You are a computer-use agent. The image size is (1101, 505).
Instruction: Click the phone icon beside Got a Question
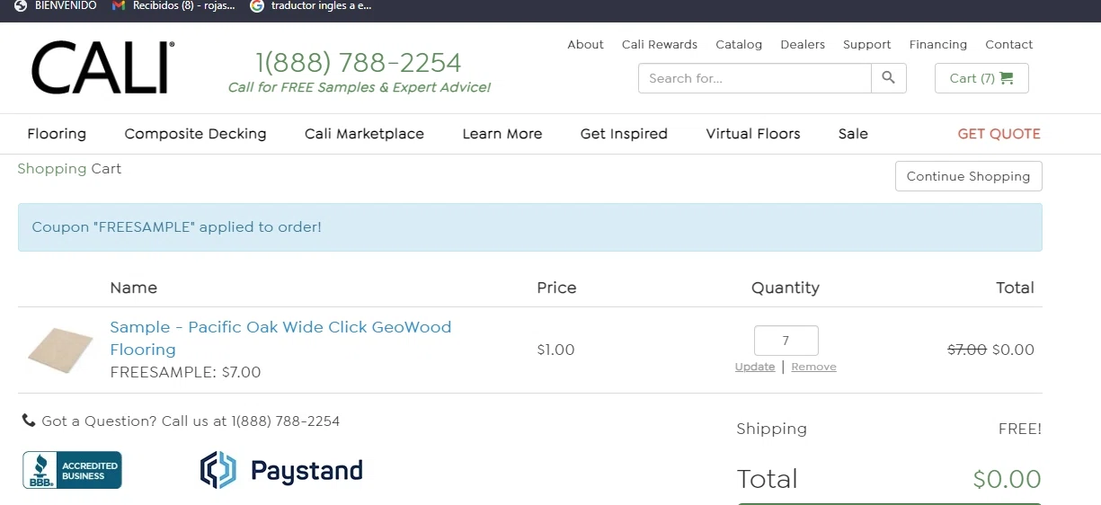click(29, 421)
